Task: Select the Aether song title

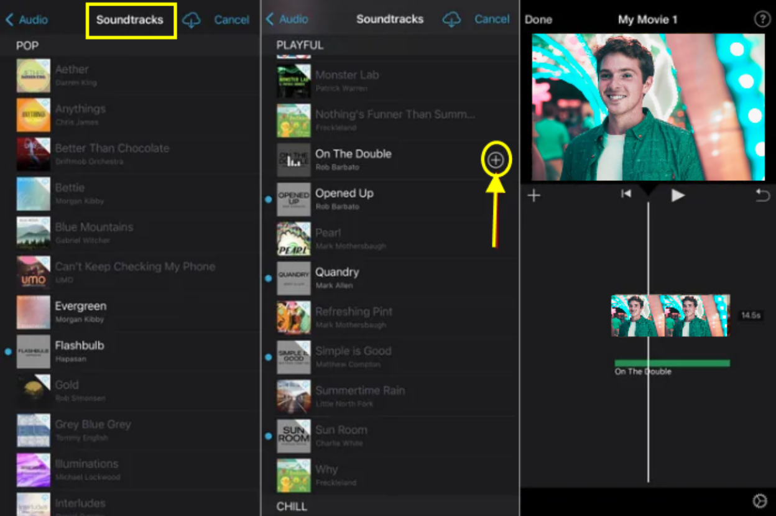Action: pos(72,70)
